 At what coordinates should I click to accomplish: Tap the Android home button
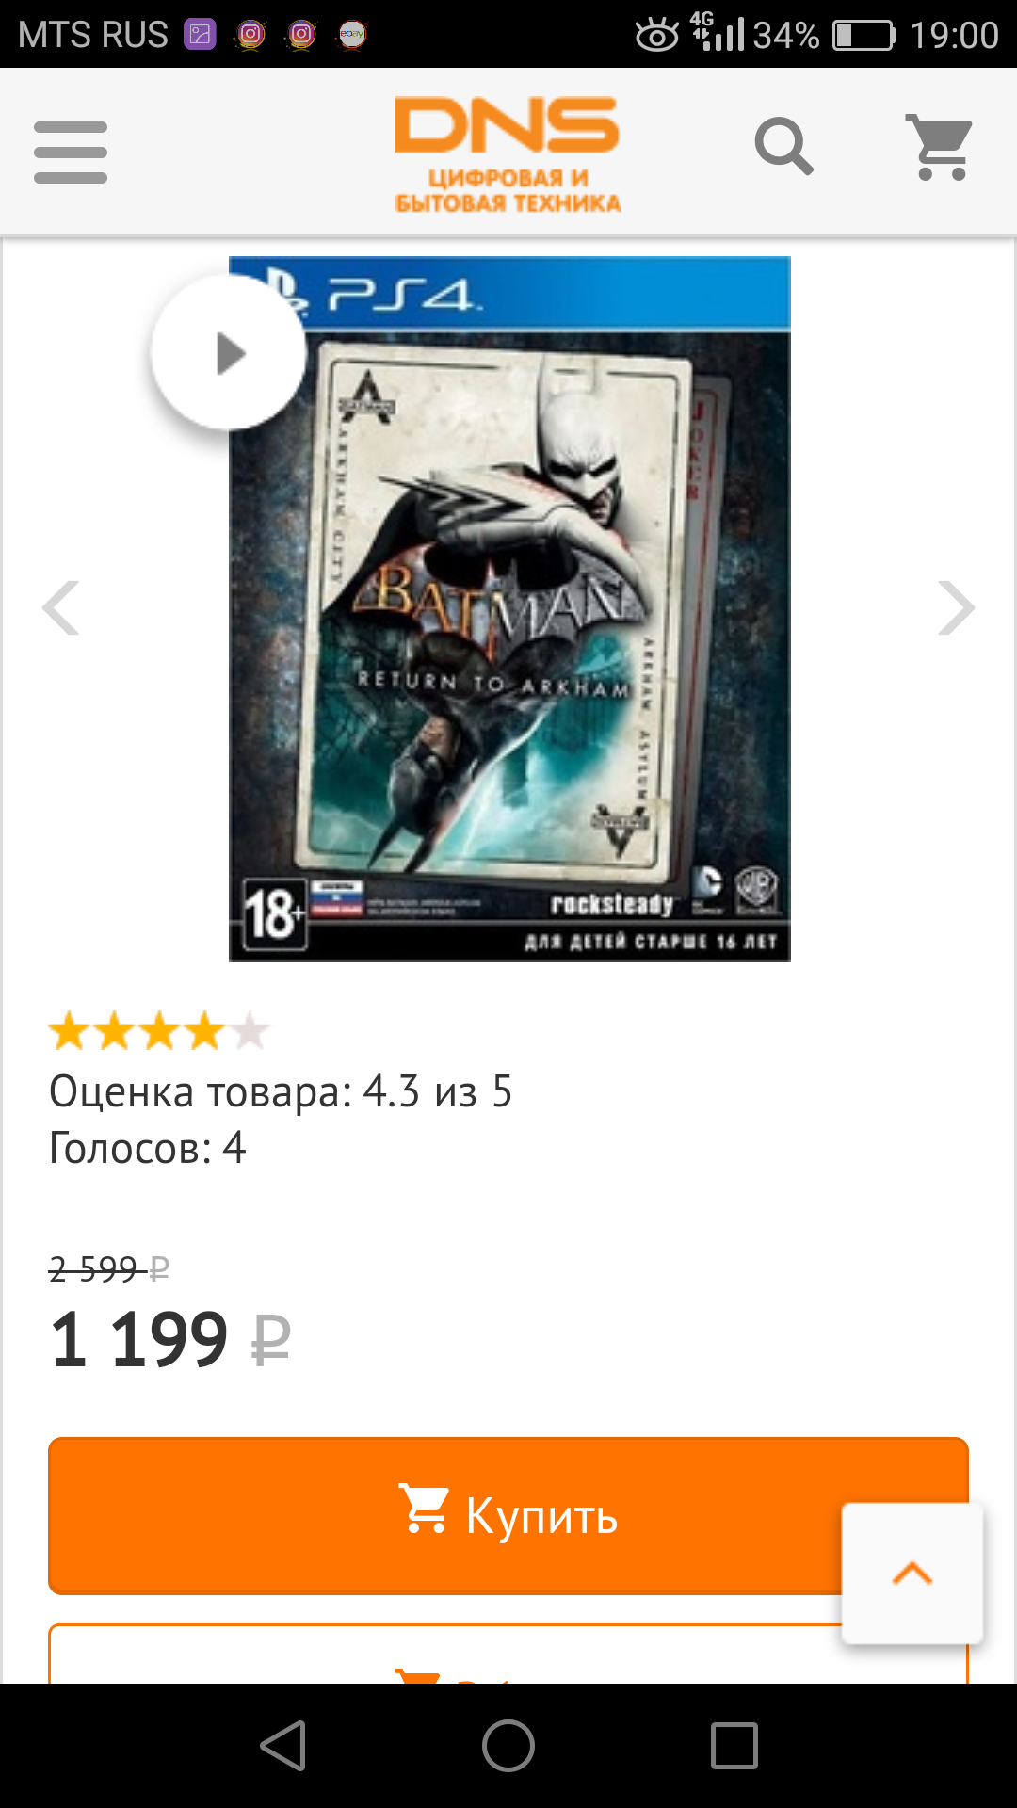click(508, 1746)
